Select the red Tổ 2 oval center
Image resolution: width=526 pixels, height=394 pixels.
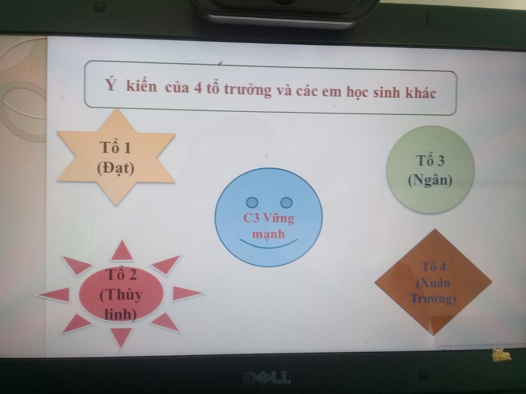[121, 294]
